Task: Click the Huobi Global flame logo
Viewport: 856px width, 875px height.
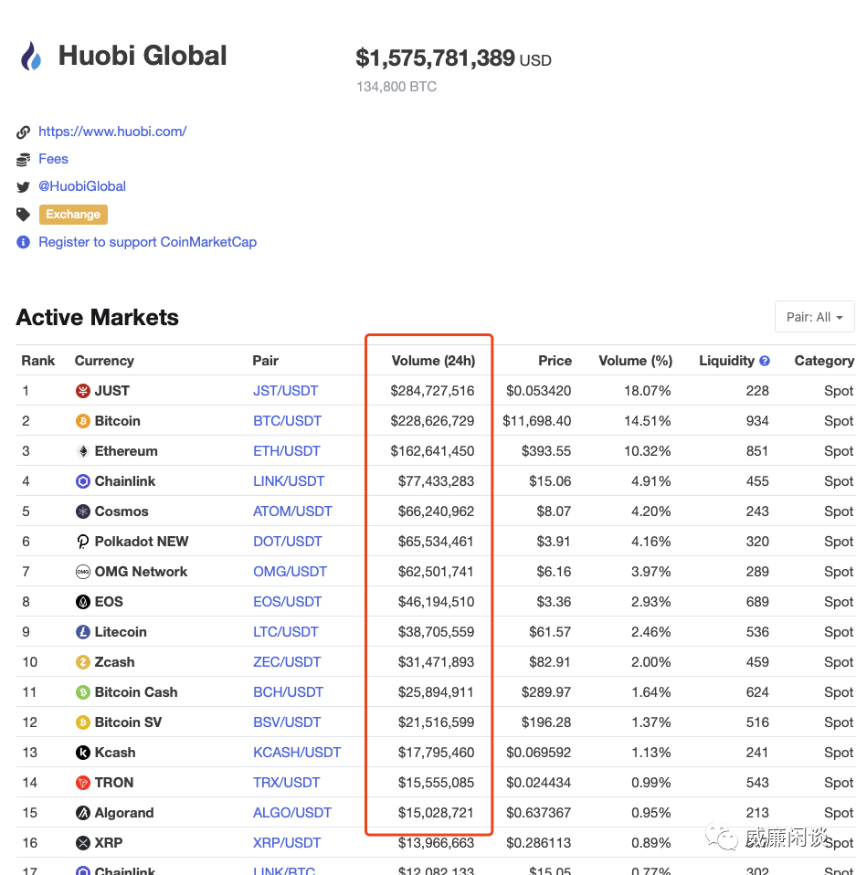Action: [x=31, y=56]
